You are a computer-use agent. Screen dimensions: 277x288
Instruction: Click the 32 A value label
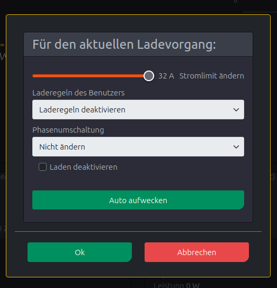point(166,76)
